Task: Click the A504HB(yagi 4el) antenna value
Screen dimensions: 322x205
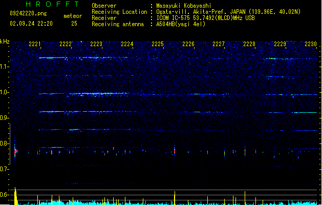Action: click(181, 24)
